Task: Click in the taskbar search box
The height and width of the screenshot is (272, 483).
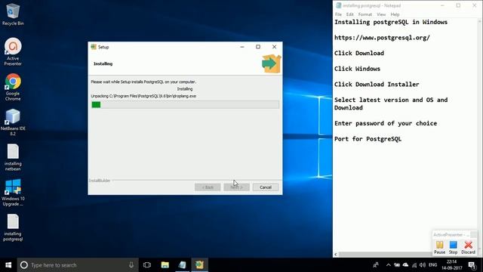Action: point(77,265)
